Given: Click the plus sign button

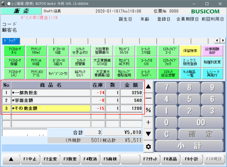Looking at the screenshot, I should point(148,122).
